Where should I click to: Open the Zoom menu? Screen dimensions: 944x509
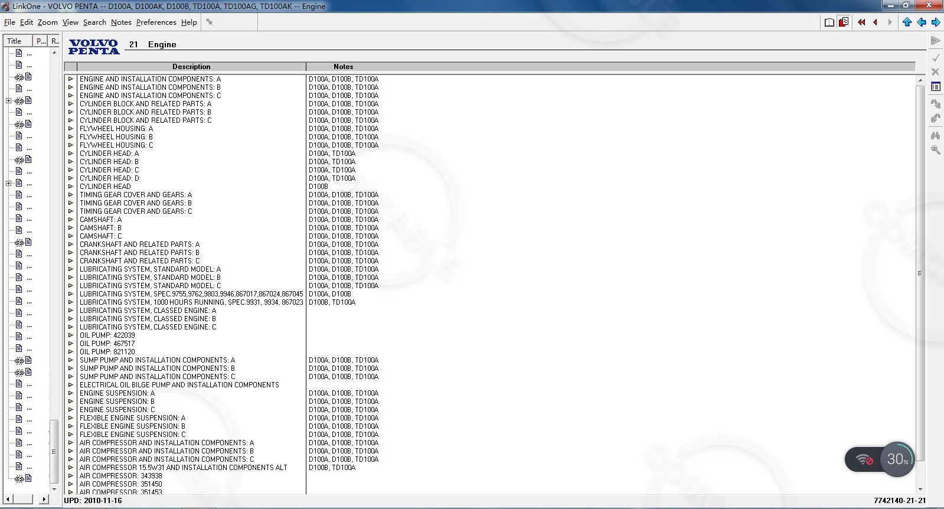(48, 22)
